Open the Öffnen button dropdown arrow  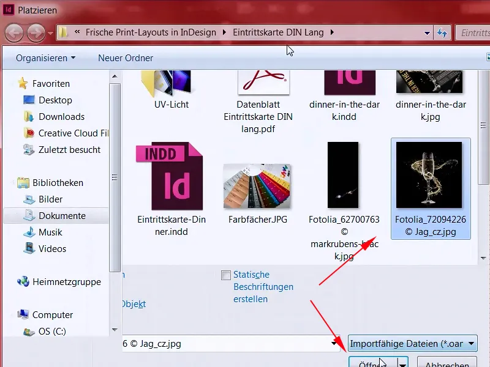[x=402, y=363]
